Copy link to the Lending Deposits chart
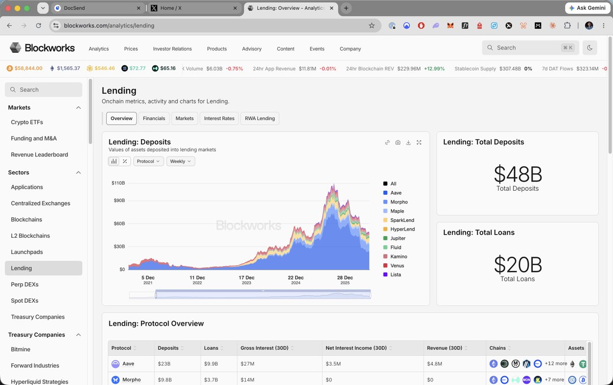Viewport: 613px width, 385px height. [387, 143]
